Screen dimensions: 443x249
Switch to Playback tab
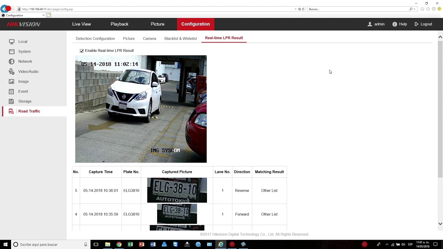(x=119, y=24)
